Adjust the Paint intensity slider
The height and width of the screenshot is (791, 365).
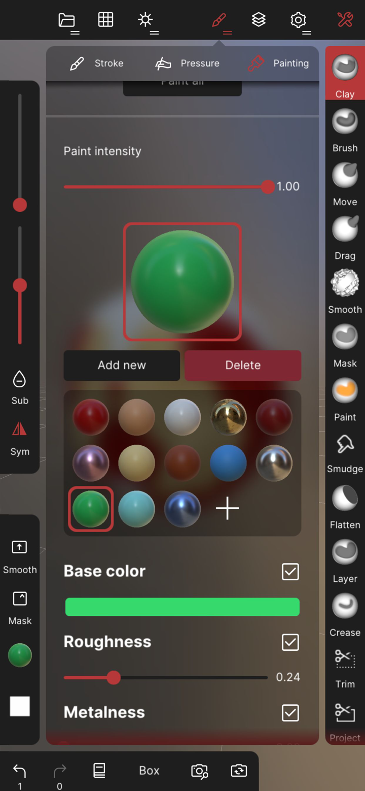[x=169, y=187]
